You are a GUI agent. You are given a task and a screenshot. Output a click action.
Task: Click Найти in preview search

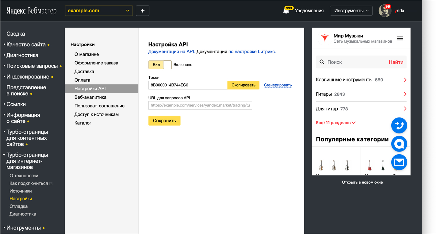(396, 62)
